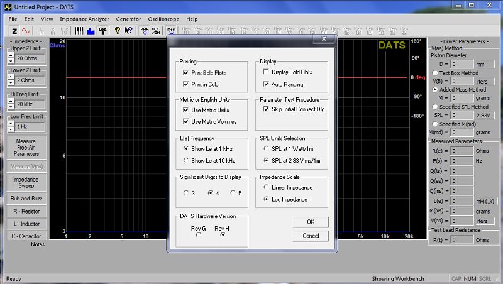Select Show Le at 10 kHz
Screen dimensions: 503x284
[x=185, y=160]
